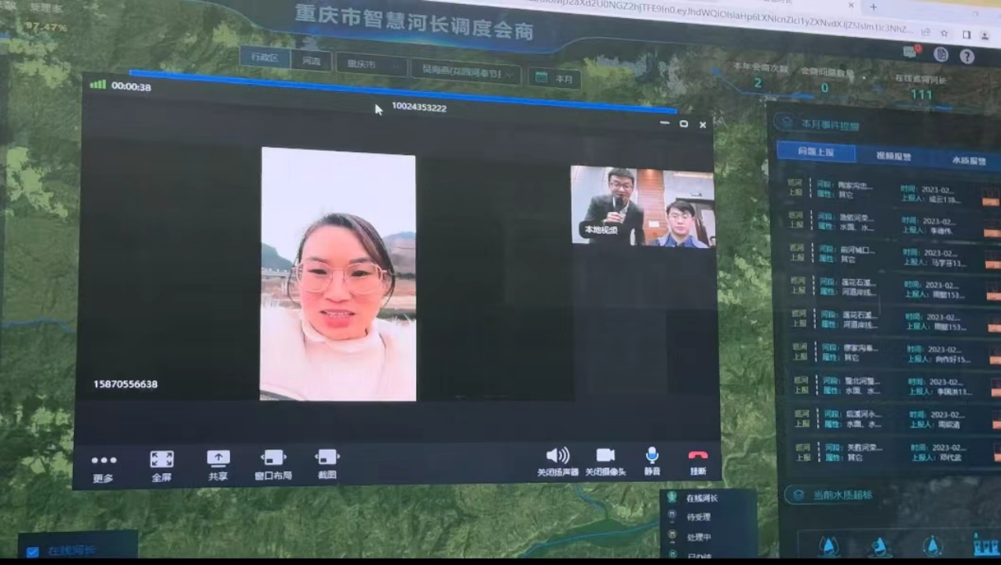
Task: Open the 本月 date range picker
Action: [555, 78]
